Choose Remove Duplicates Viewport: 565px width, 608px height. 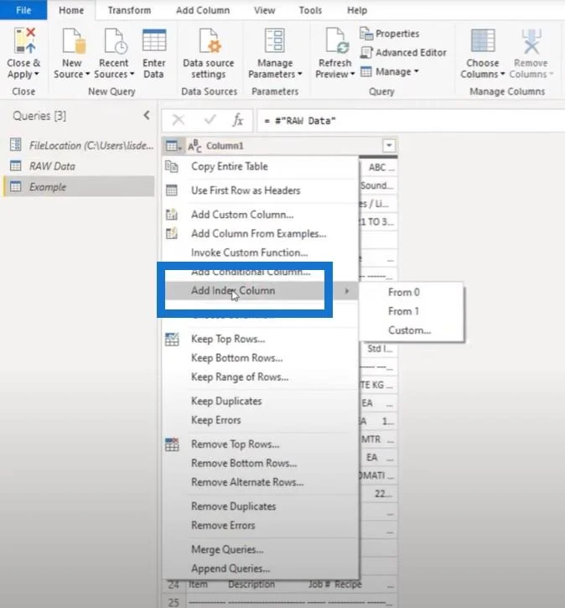coord(261,506)
